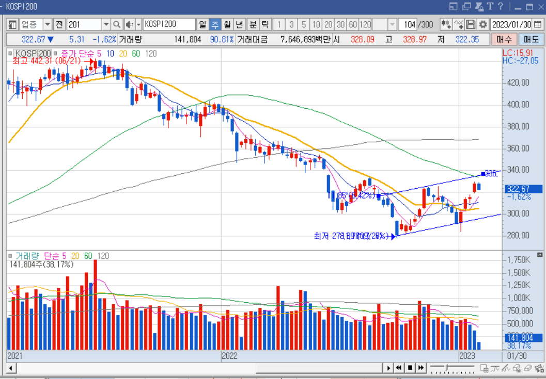Click the horizontal scrollbar left arrow

click(x=11, y=368)
